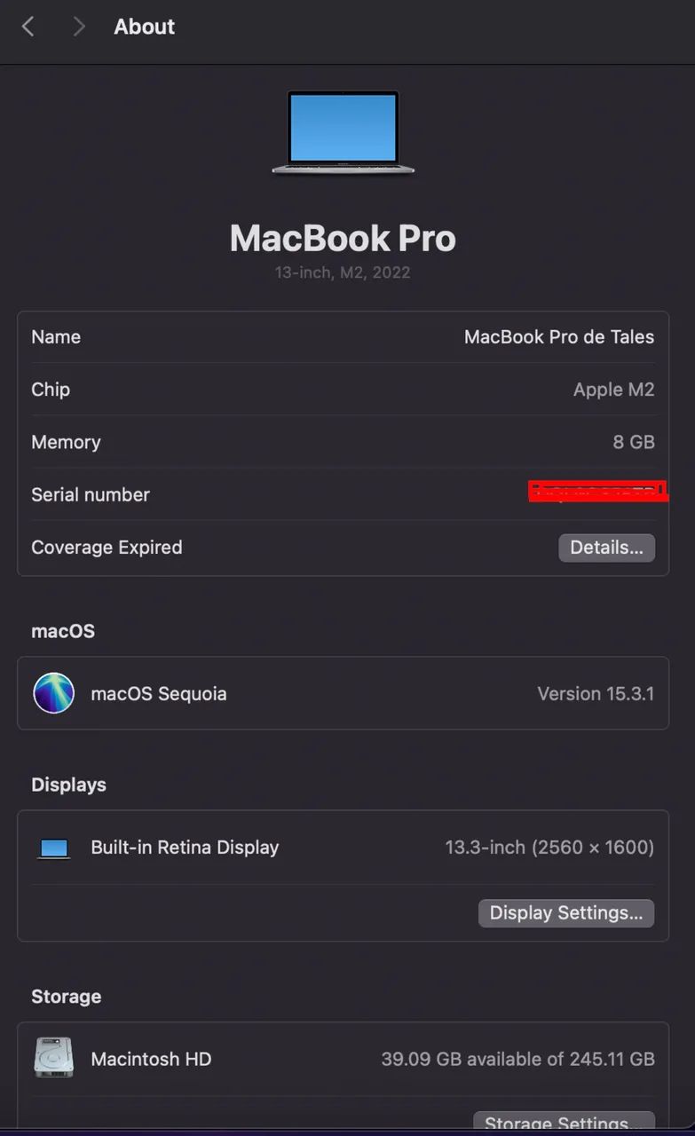Image resolution: width=695 pixels, height=1136 pixels.
Task: Click the Apple M2 chip entry
Action: (x=343, y=389)
